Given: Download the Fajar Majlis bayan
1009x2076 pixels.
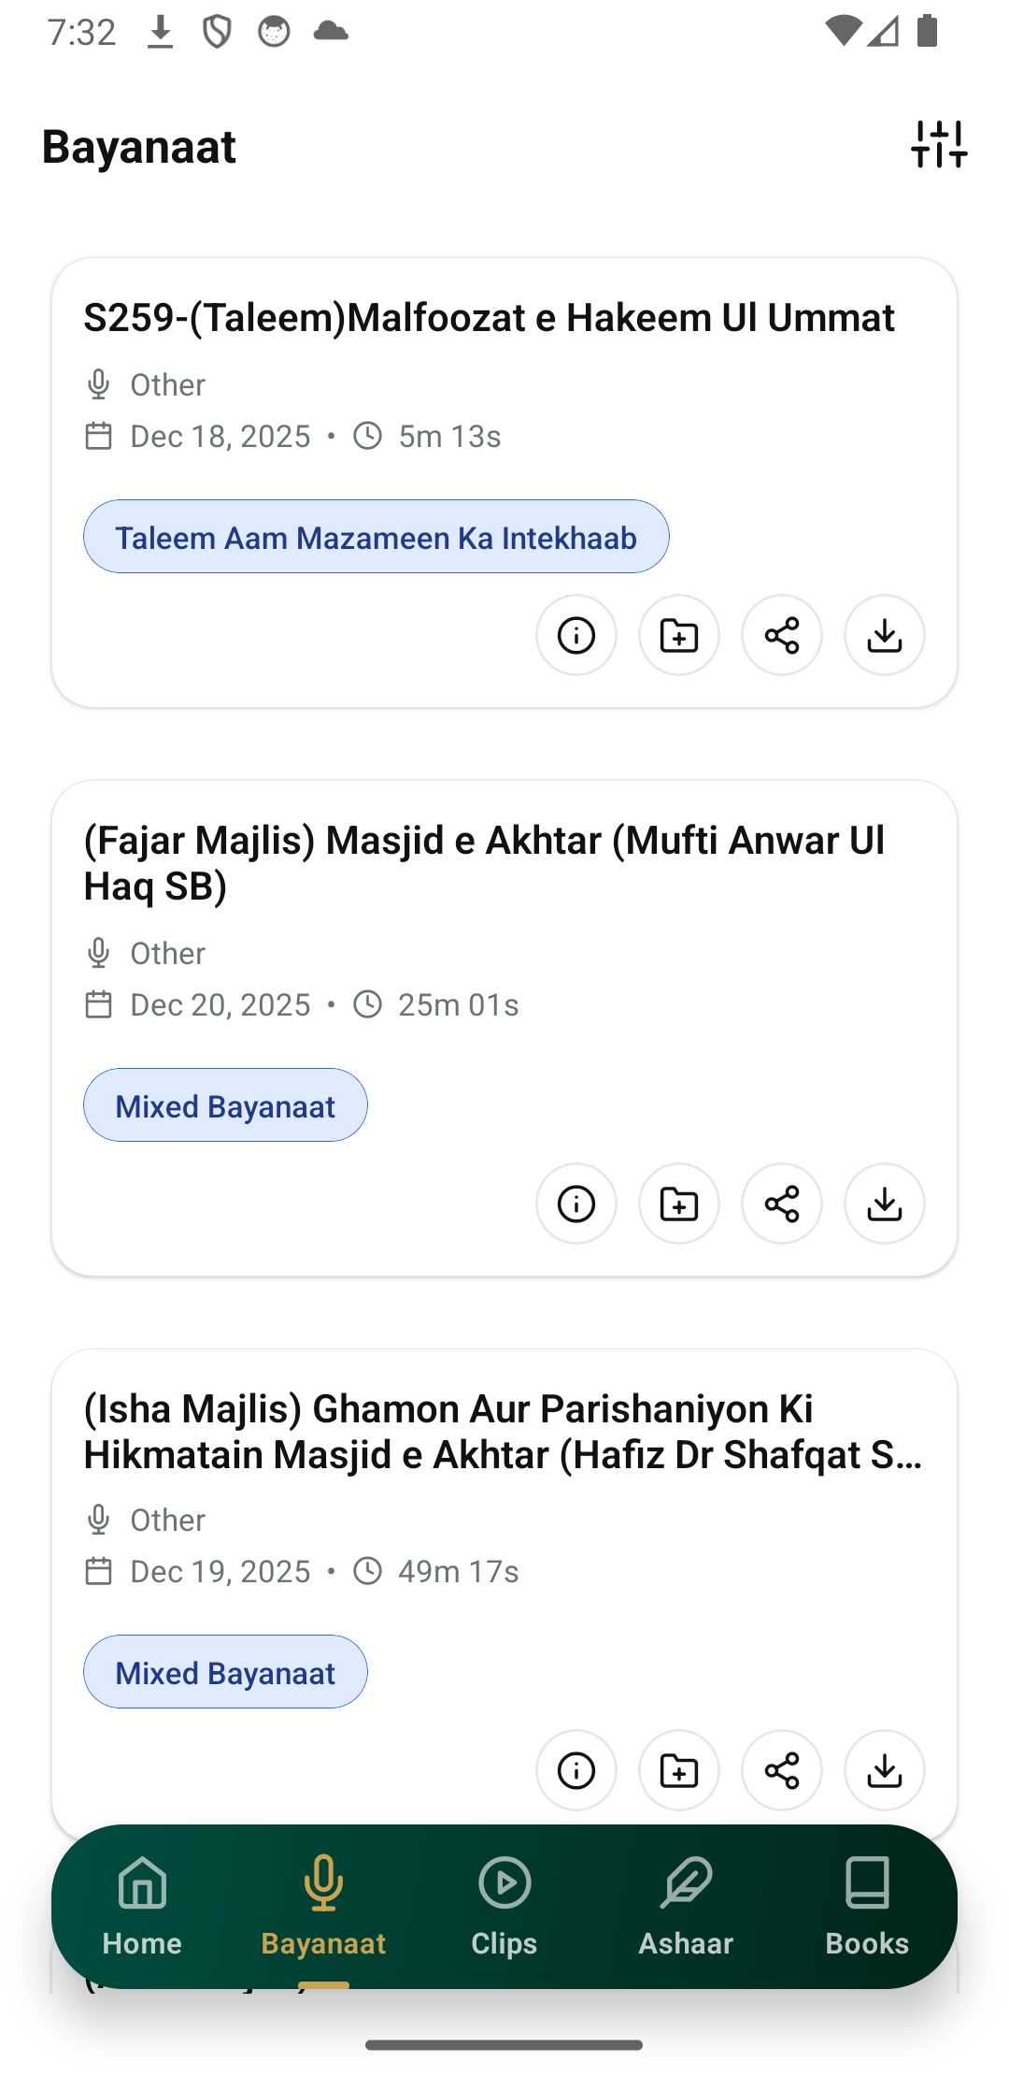Looking at the screenshot, I should pyautogui.click(x=885, y=1204).
